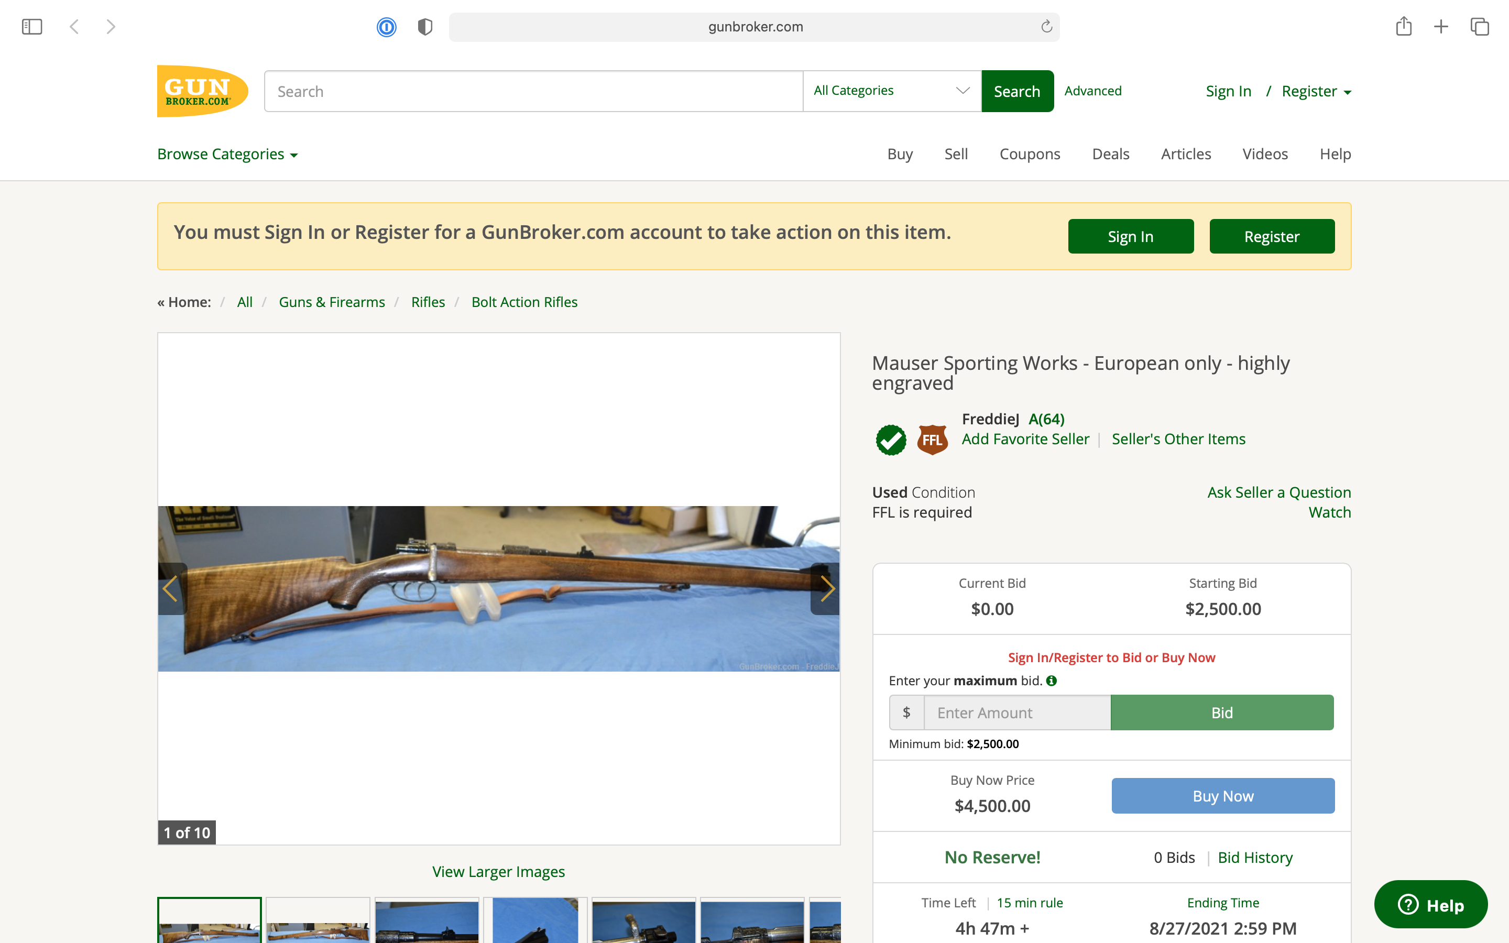Go forward with the browser forward arrow
This screenshot has width=1509, height=943.
pos(111,27)
